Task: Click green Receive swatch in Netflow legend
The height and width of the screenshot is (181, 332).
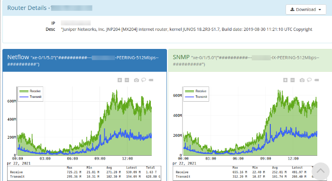Action: tap(24, 91)
